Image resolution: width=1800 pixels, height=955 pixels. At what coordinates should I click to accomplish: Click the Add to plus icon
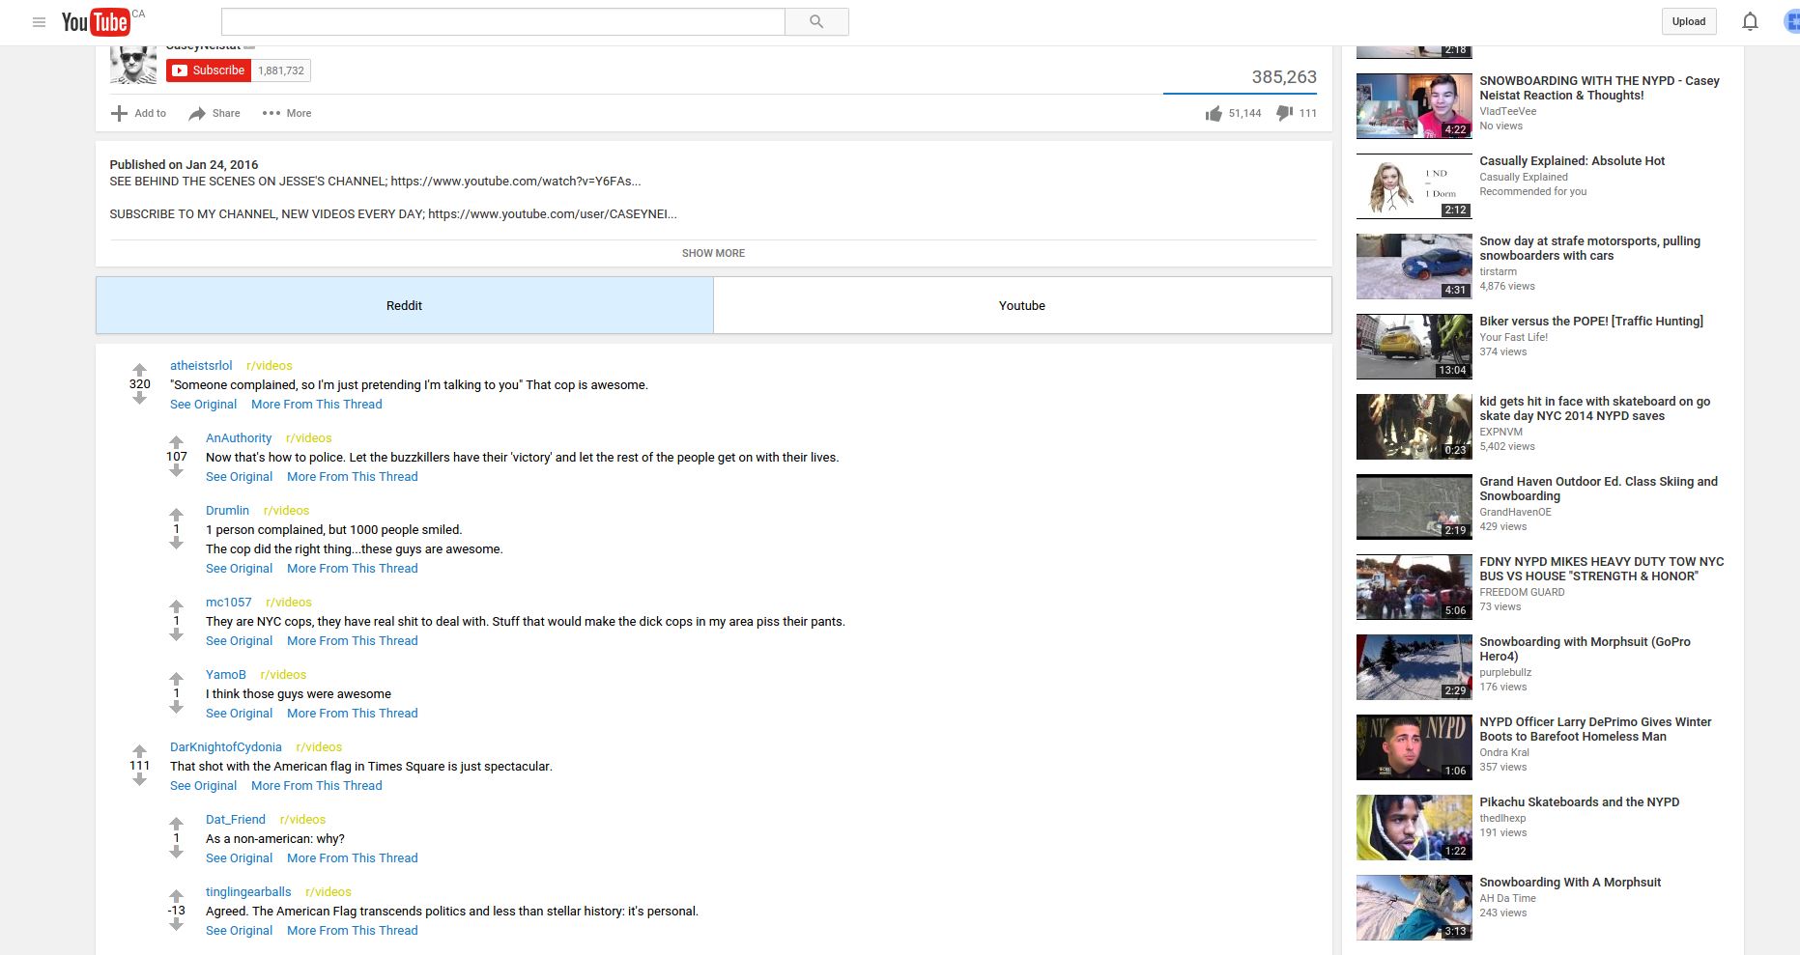(x=119, y=113)
